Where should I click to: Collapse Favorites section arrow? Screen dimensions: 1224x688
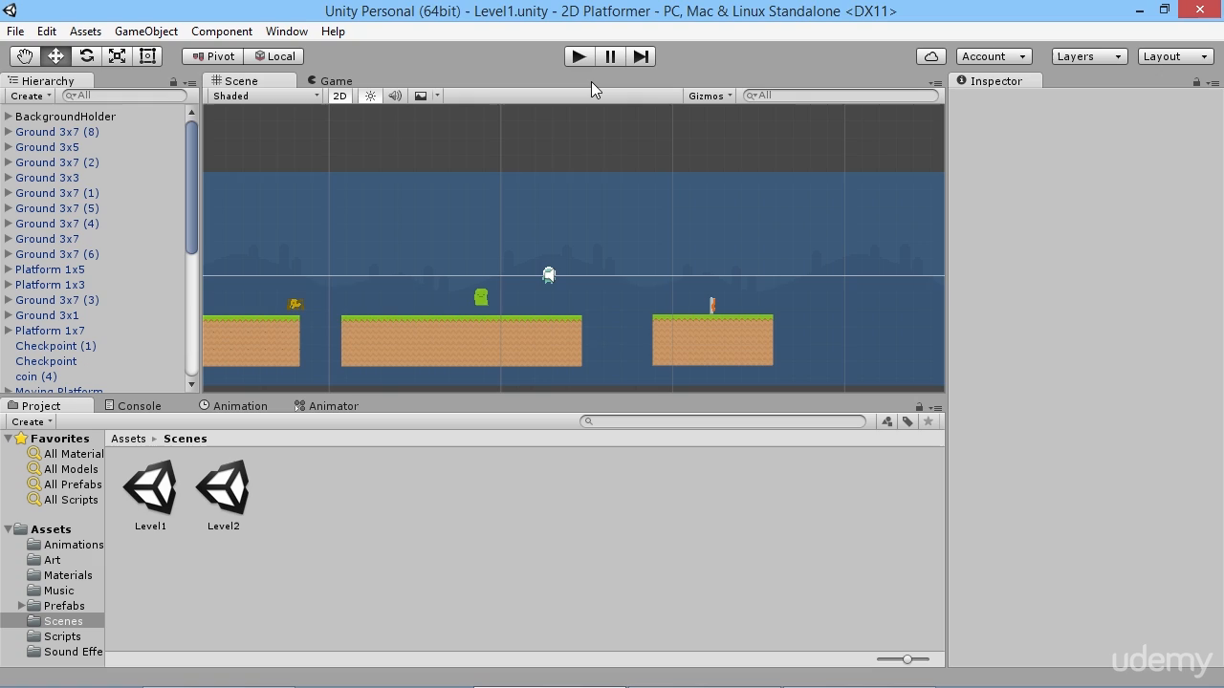8,439
